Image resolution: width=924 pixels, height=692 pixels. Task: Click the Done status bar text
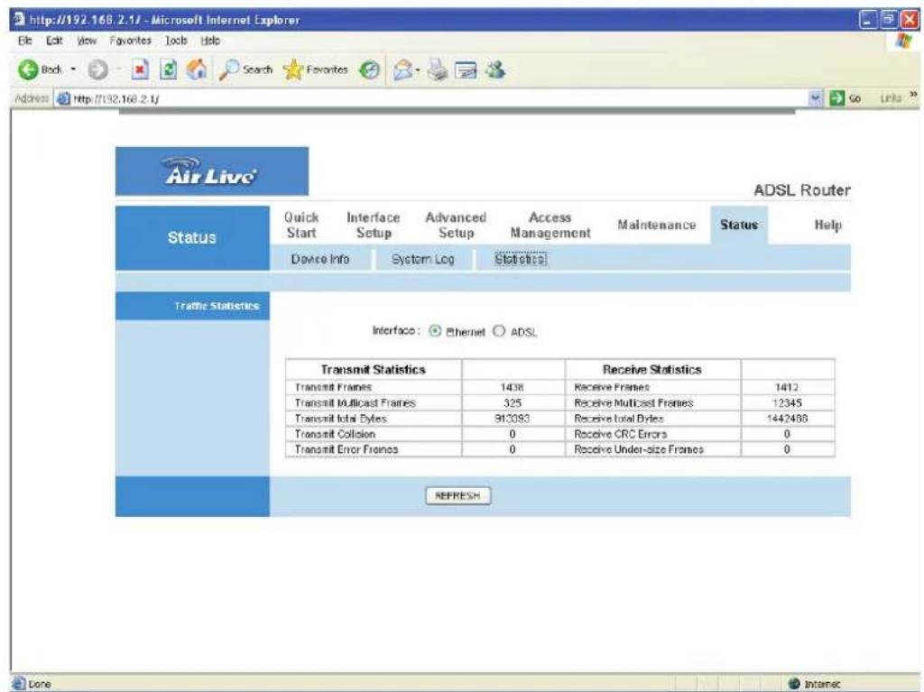[40, 684]
